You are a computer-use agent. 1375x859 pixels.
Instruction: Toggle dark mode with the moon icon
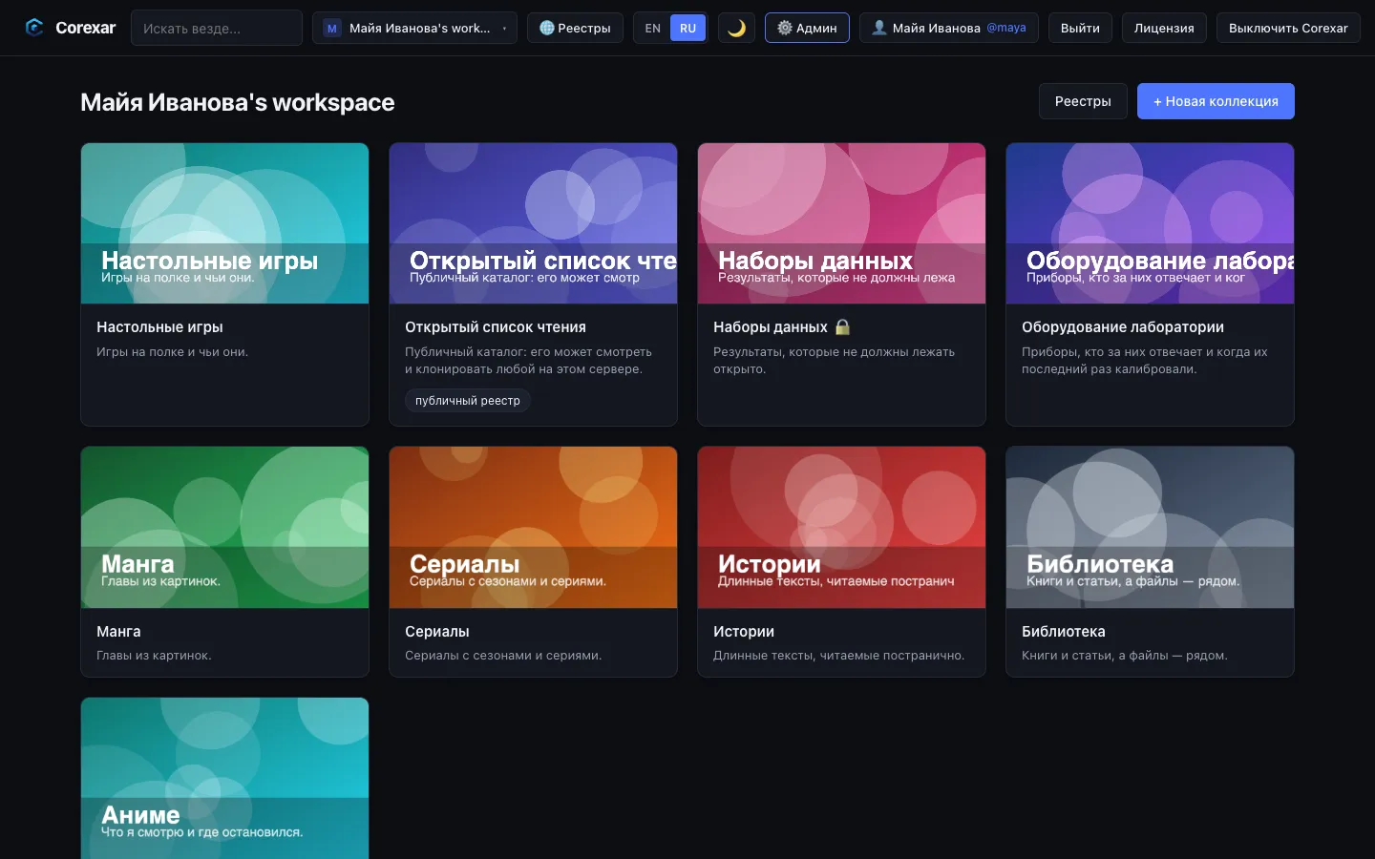pos(736,28)
